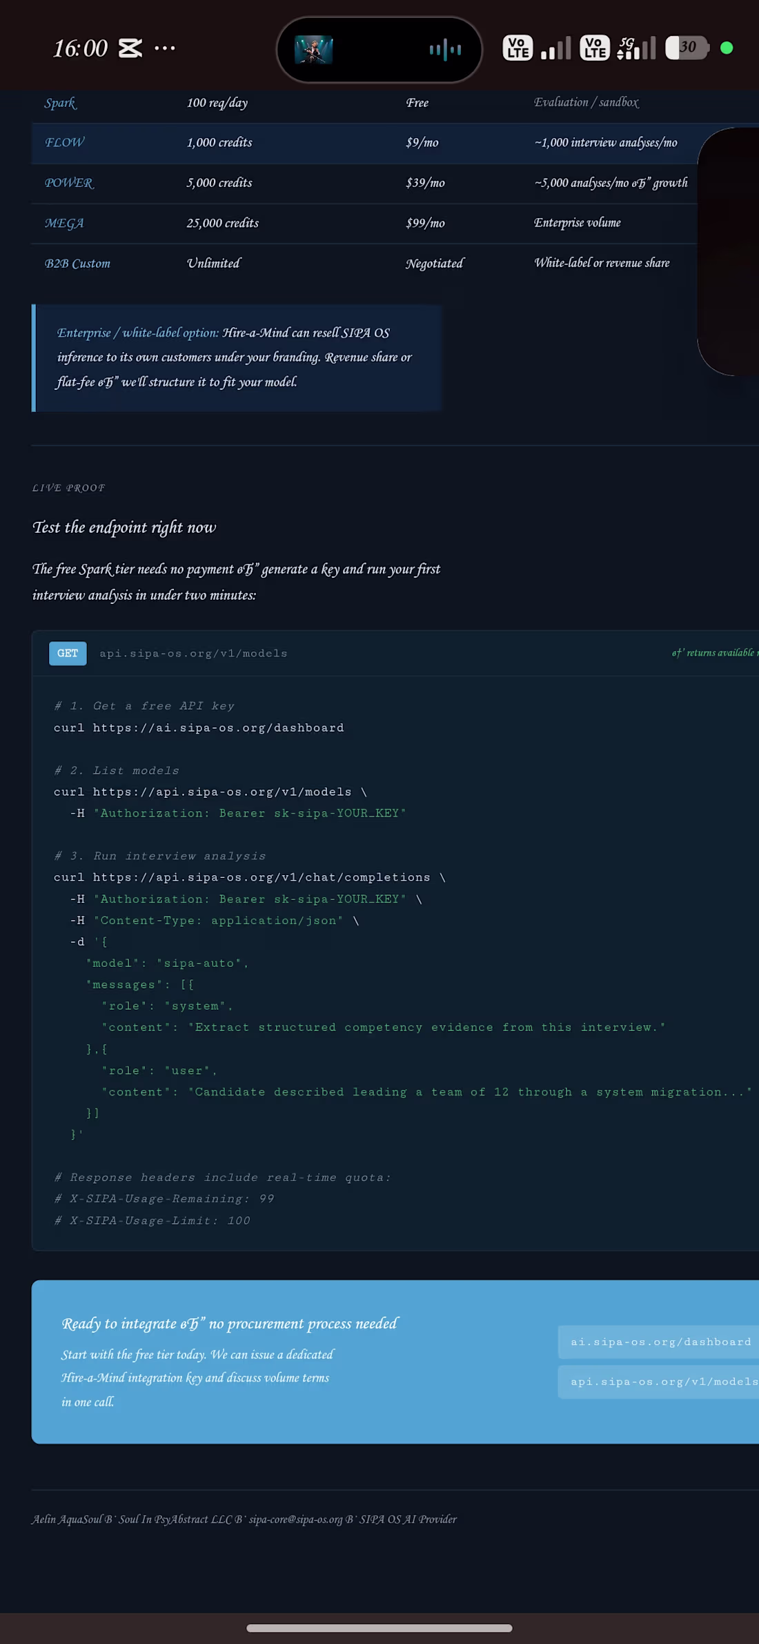Tap the CapCut icon in status bar
The image size is (759, 1644).
click(x=130, y=48)
